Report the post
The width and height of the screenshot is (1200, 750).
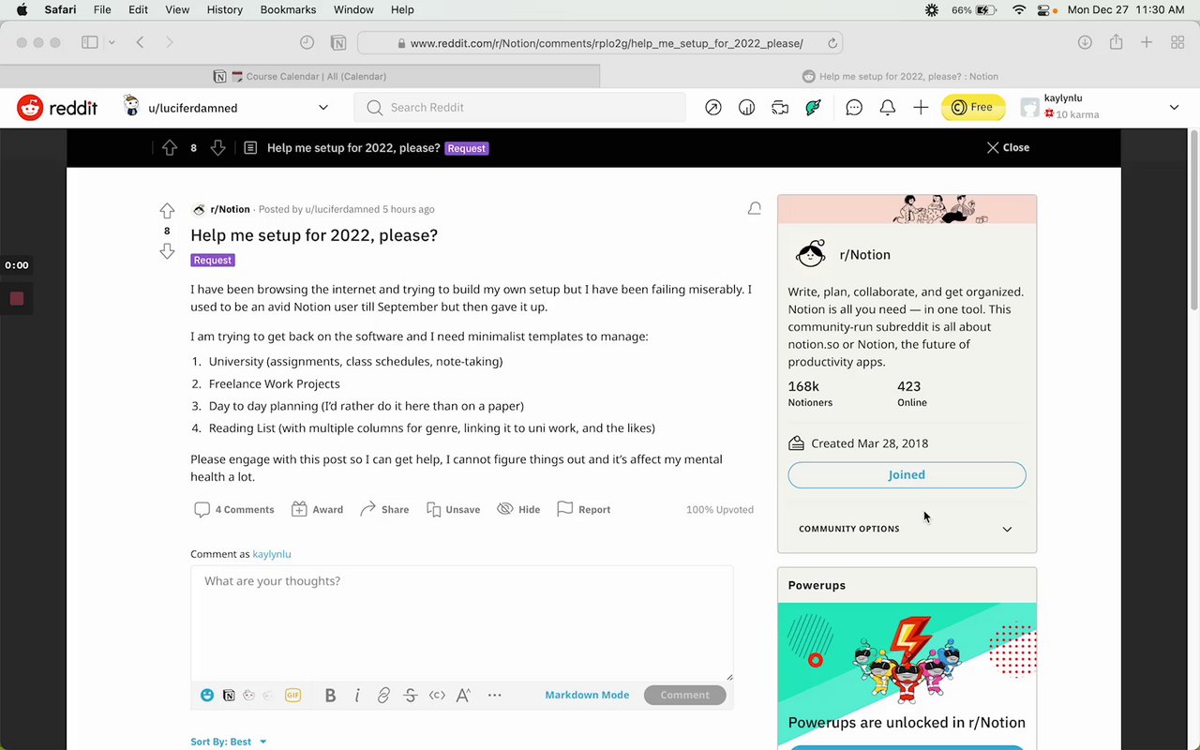click(583, 509)
